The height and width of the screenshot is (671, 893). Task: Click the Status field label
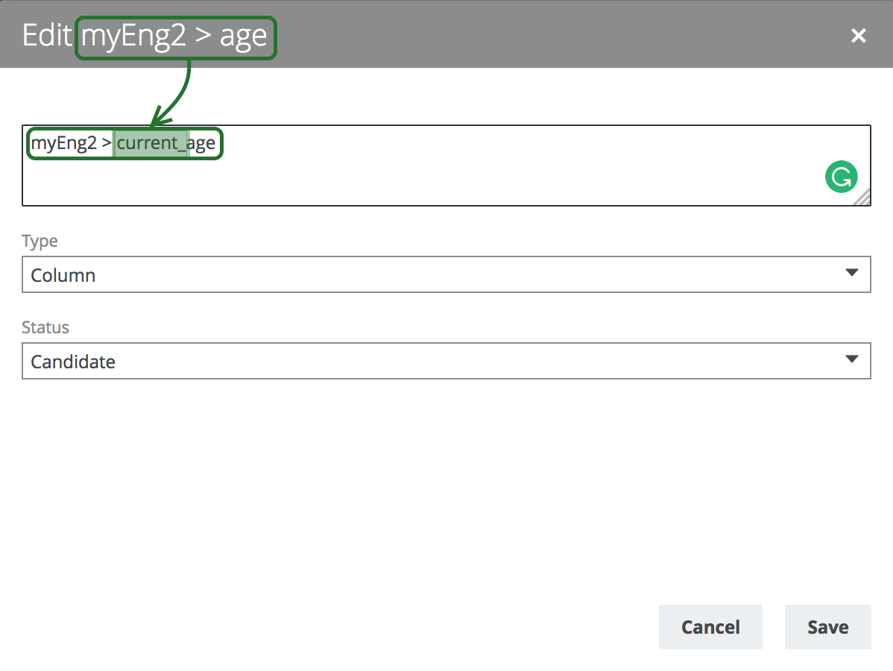(x=45, y=327)
